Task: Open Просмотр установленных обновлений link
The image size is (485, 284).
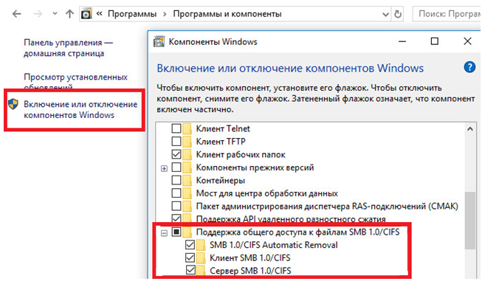Action: pos(76,82)
